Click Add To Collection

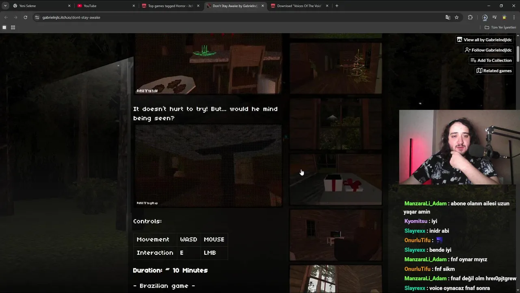click(491, 60)
